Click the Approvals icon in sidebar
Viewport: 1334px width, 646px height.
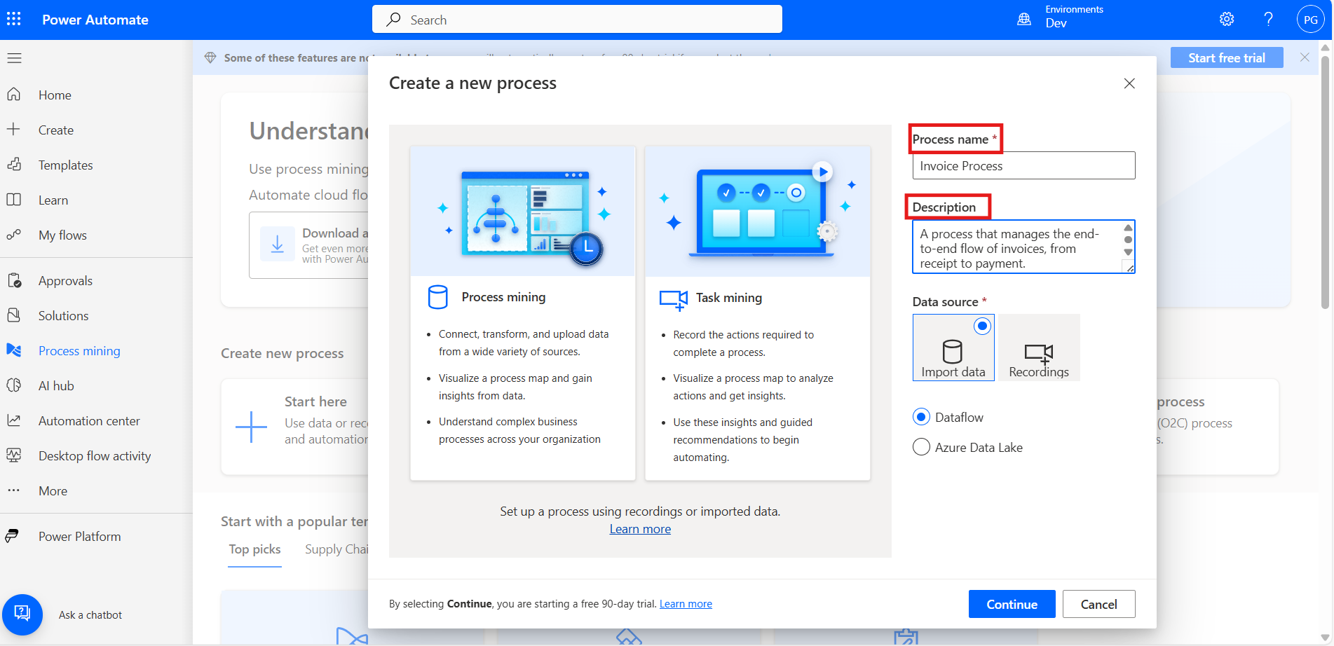click(14, 281)
